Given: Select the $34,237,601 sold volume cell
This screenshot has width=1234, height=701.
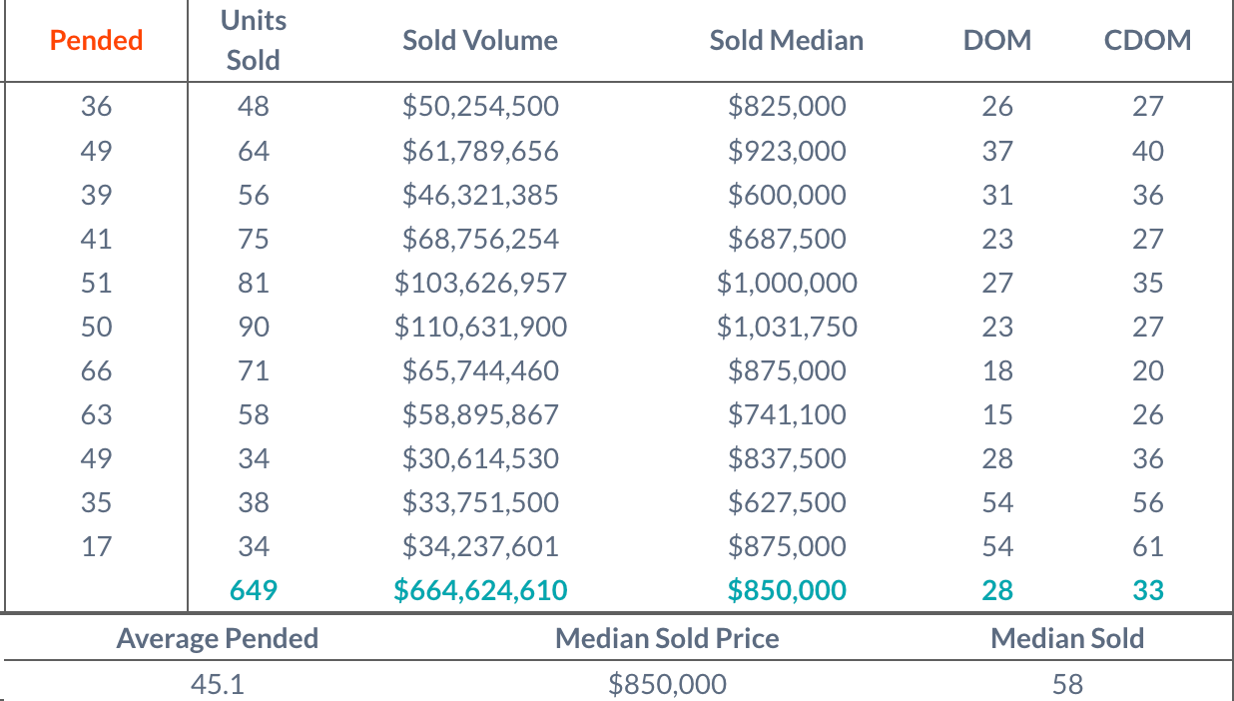Looking at the screenshot, I should point(480,546).
